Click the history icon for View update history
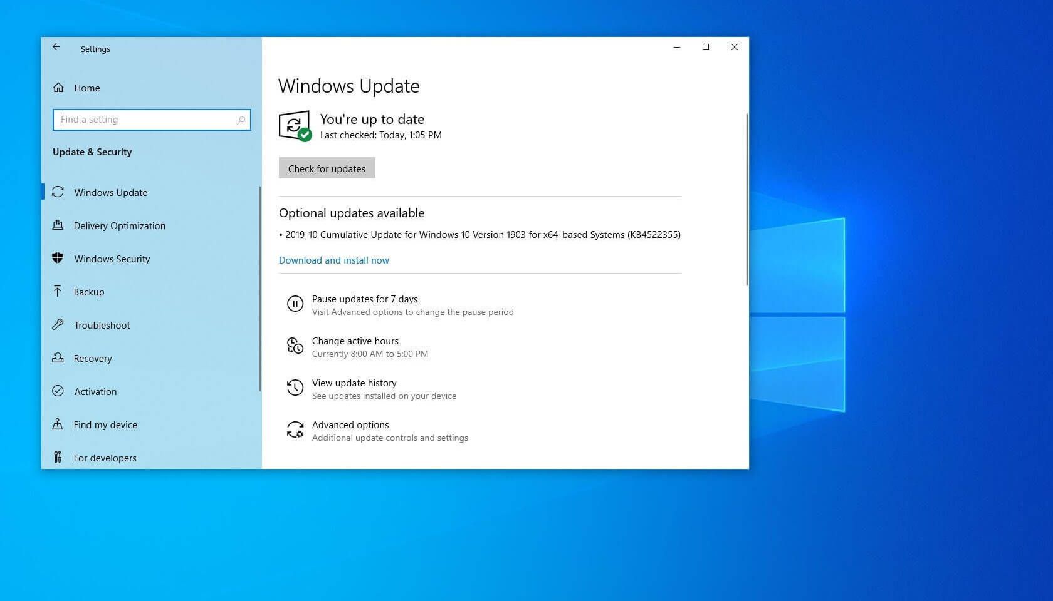 pos(295,388)
